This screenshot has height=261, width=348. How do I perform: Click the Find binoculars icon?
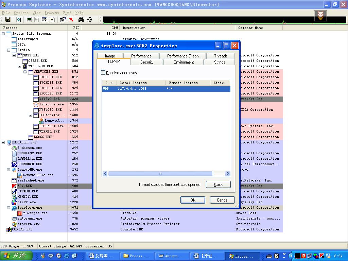81,20
